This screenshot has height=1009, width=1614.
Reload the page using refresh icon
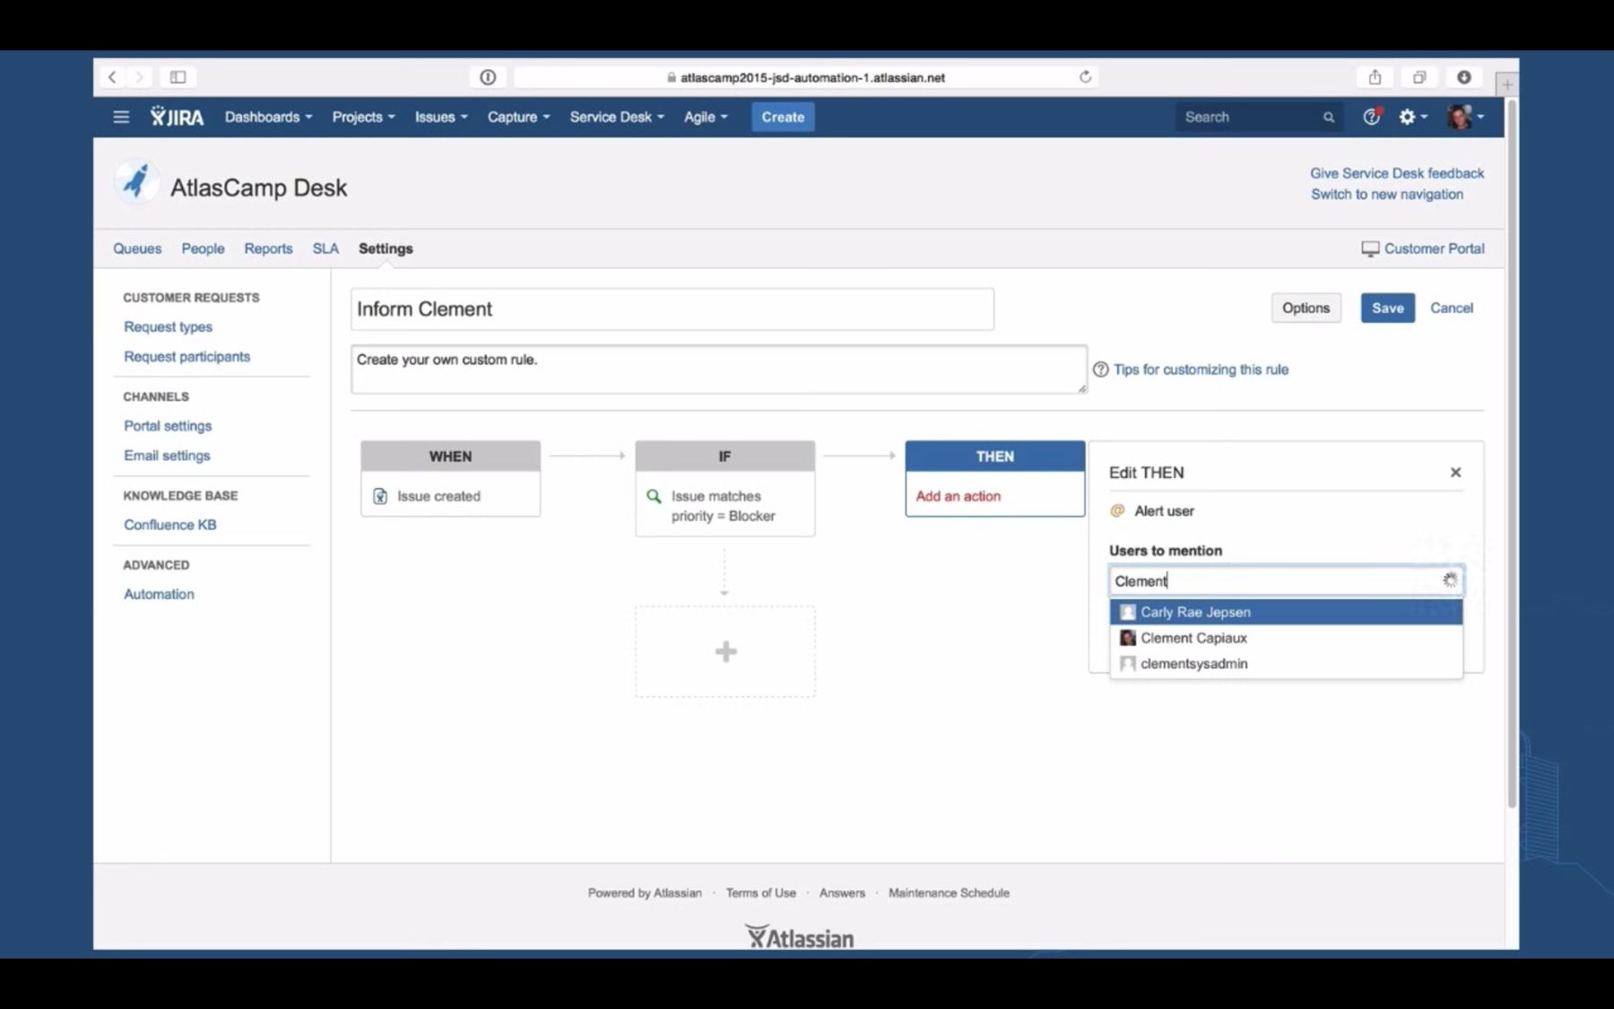1085,77
